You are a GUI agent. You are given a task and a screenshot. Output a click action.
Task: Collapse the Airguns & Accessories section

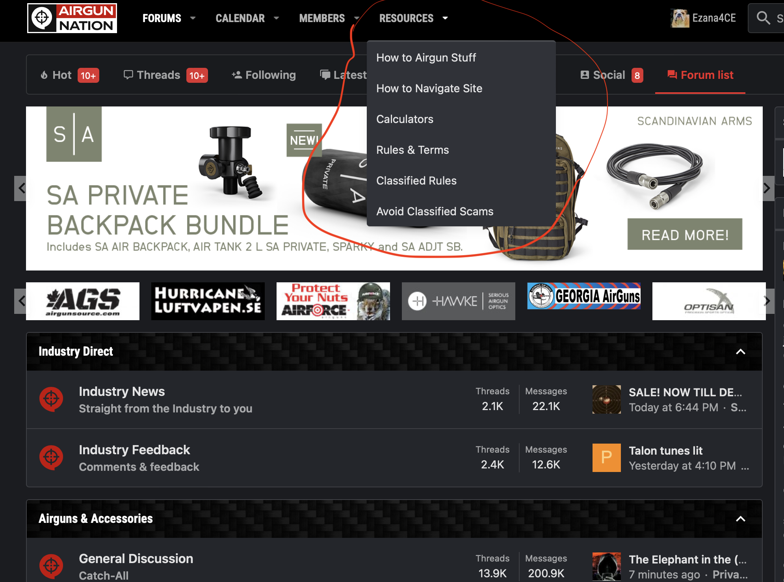[x=741, y=519]
